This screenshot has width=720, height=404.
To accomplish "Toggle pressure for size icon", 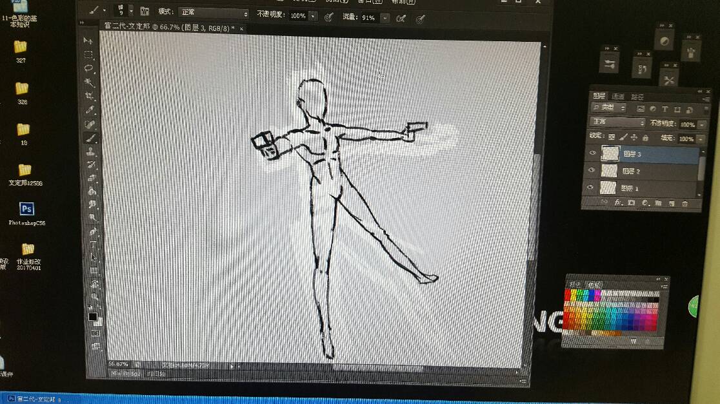I will coord(420,19).
